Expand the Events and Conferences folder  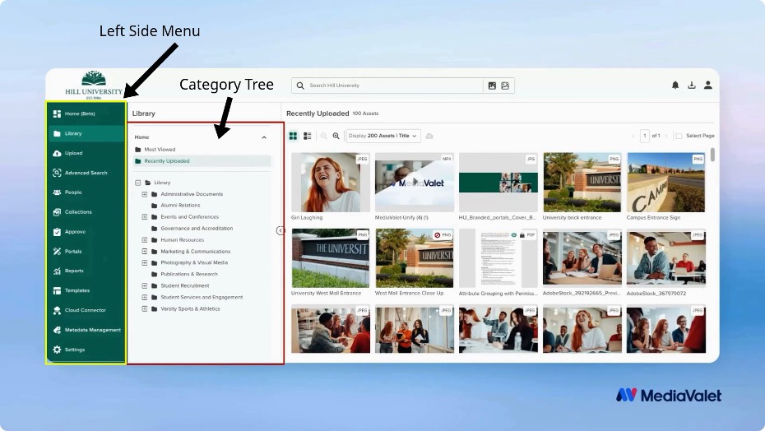[x=145, y=216]
